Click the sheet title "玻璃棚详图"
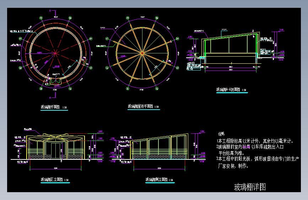This screenshot has width=308, height=200. pos(250,187)
